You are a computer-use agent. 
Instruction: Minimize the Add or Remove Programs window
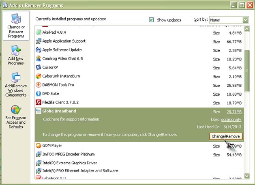point(234,5)
